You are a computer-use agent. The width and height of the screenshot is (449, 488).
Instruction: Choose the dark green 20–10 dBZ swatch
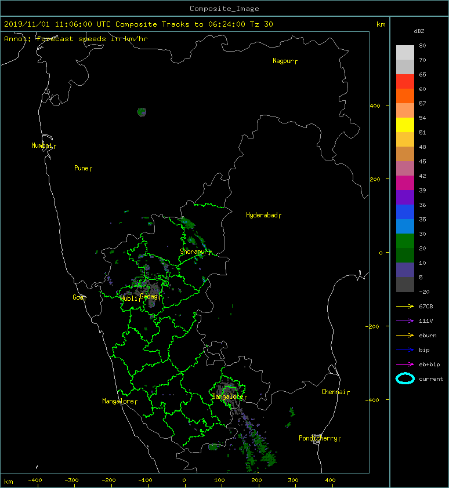405,255
